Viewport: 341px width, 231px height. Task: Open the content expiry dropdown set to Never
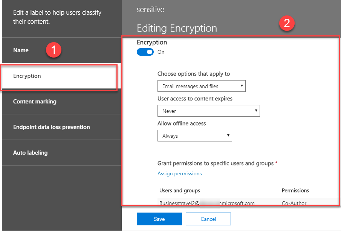[208, 111]
